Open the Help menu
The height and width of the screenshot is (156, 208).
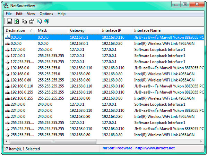(61, 14)
